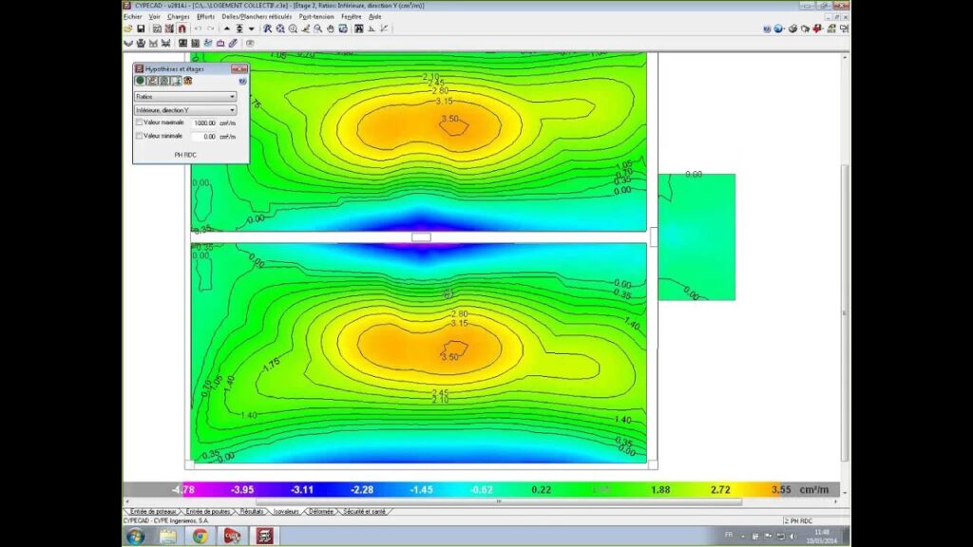The height and width of the screenshot is (547, 973).
Task: Enable the Valeur minimale checkbox
Action: [140, 136]
